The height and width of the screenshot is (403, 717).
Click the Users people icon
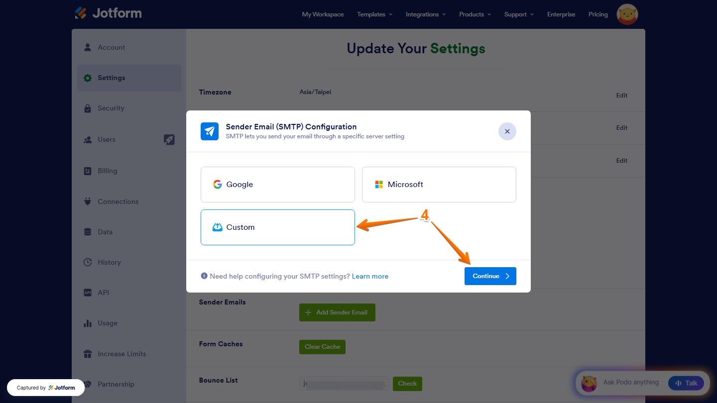tap(88, 140)
